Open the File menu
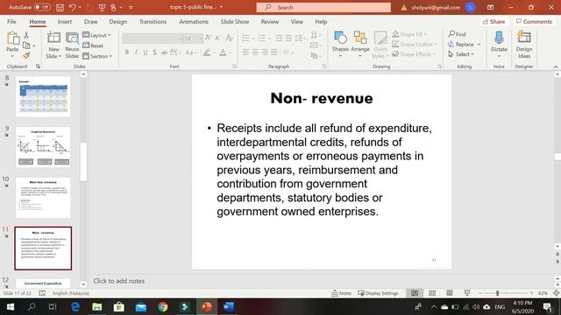Image resolution: width=561 pixels, height=315 pixels. (x=11, y=21)
